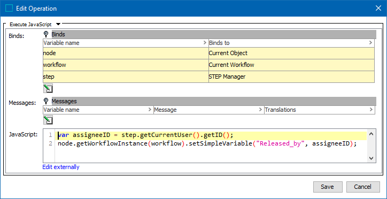Click the edit pencil icon under Messages table
387x199 pixels.
tap(48, 120)
